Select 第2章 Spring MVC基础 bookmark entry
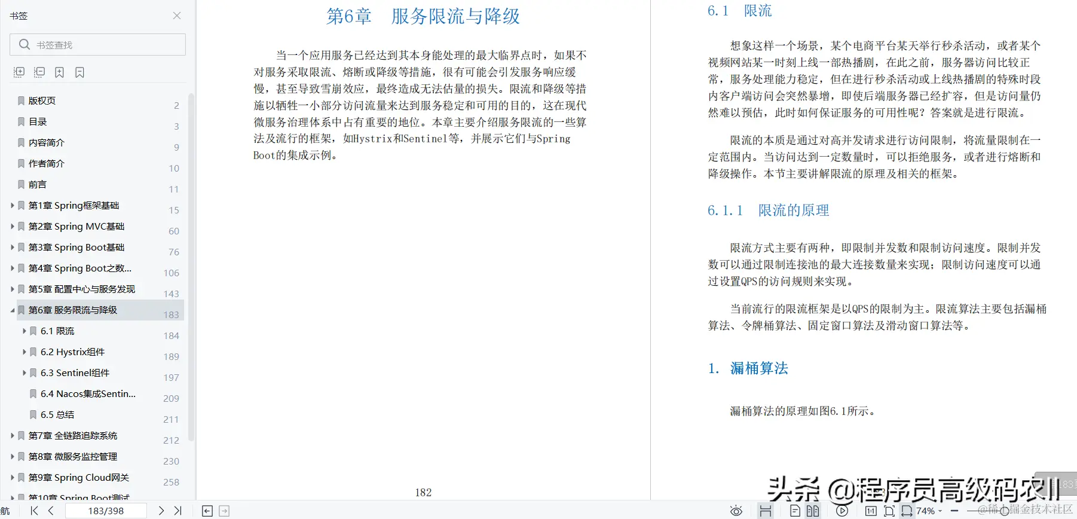Image resolution: width=1077 pixels, height=519 pixels. [77, 226]
